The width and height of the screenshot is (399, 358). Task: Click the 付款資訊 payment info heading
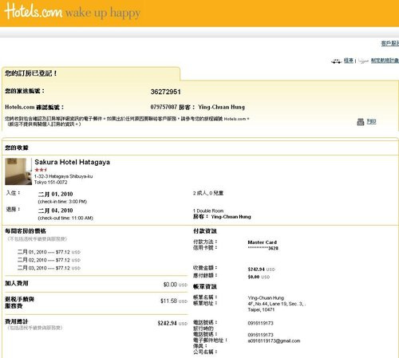[205, 231]
